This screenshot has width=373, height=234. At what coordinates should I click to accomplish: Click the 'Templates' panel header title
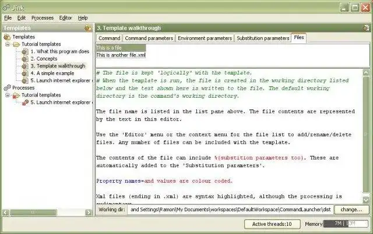(17, 28)
